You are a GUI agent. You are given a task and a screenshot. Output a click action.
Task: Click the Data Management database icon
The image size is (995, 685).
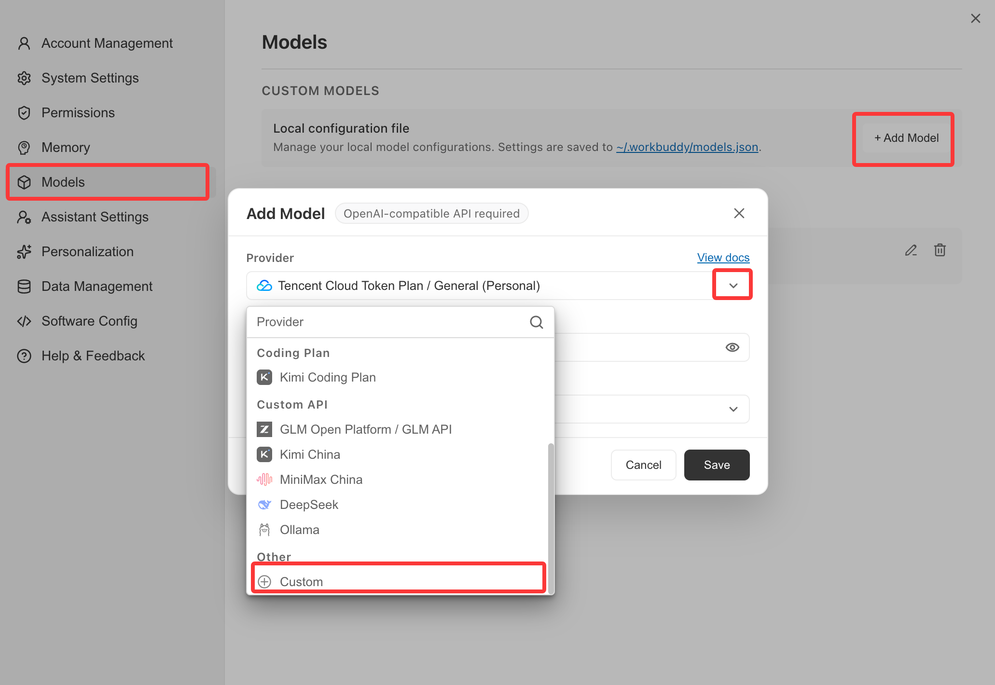[24, 287]
